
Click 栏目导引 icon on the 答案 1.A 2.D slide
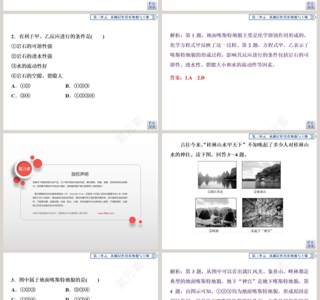pyautogui.click(x=310, y=124)
